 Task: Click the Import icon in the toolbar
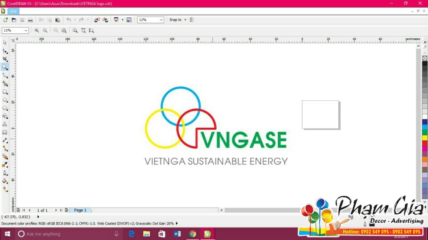coord(97,20)
